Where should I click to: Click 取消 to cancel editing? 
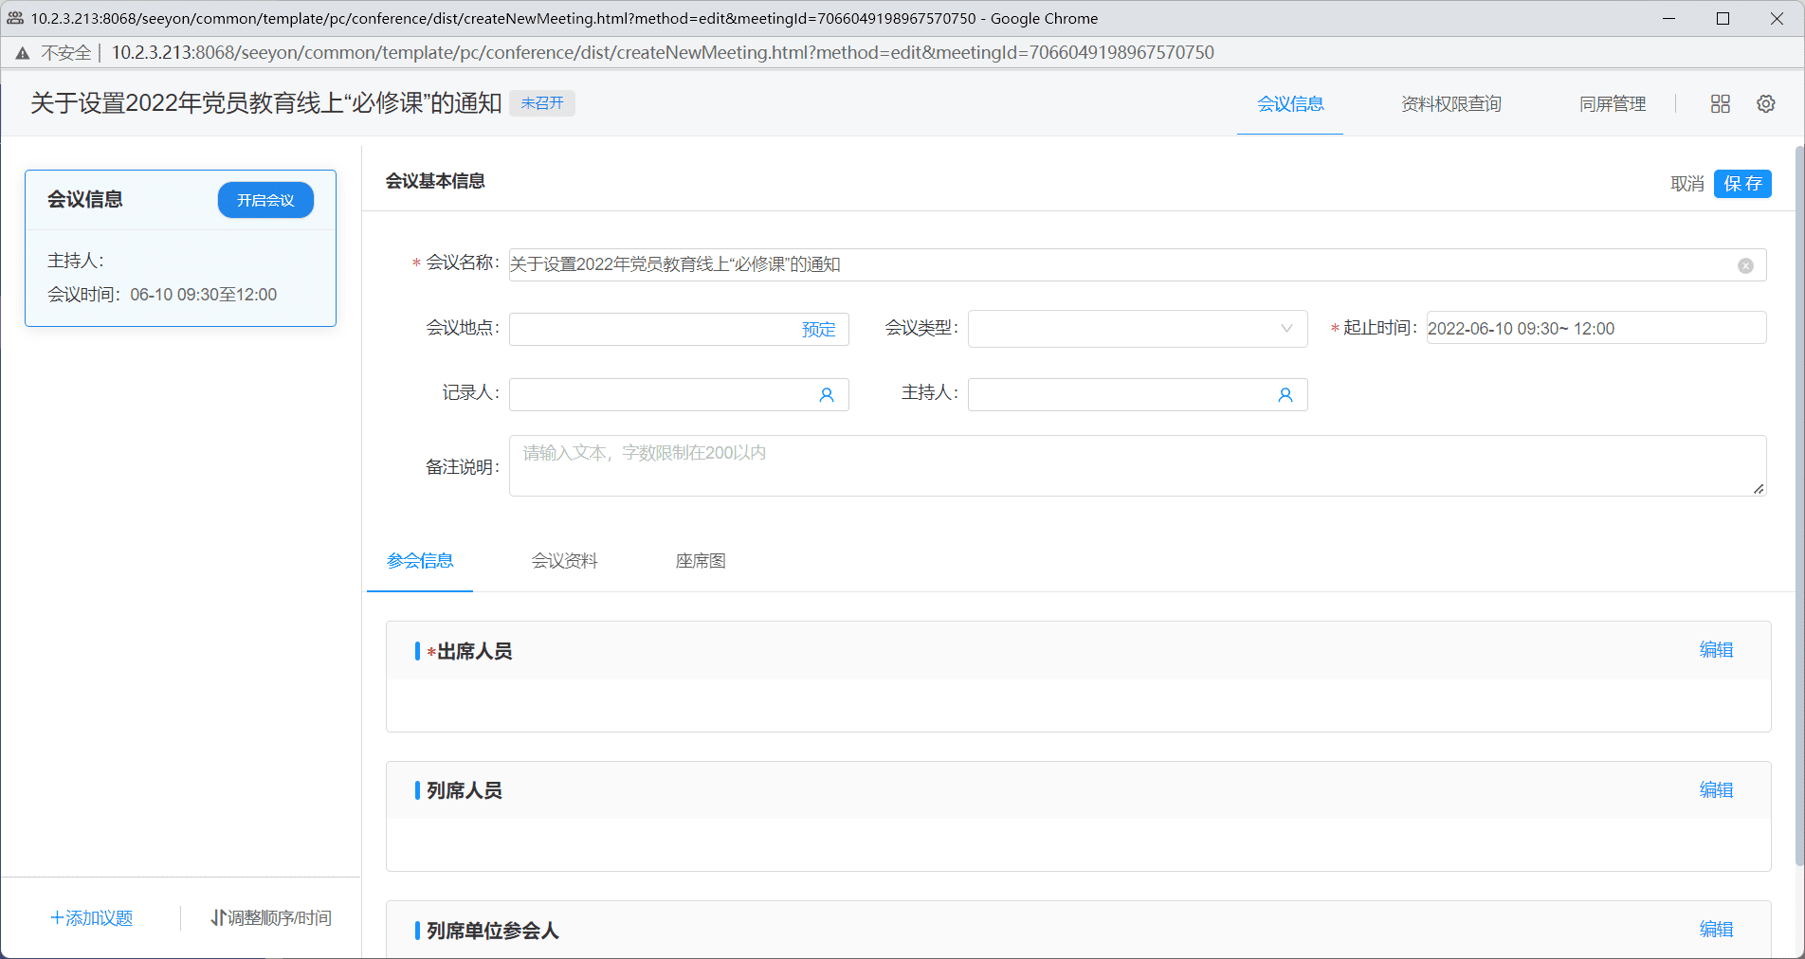tap(1687, 184)
